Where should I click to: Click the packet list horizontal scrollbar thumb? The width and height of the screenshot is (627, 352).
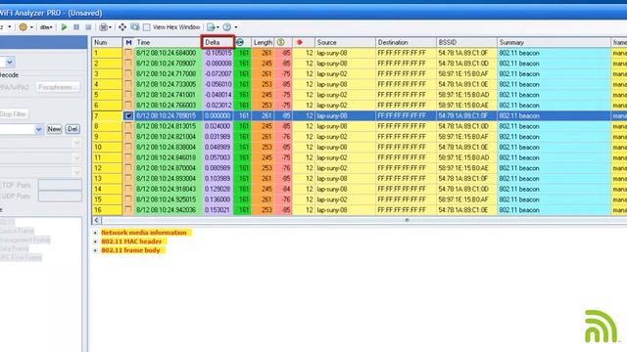(407, 220)
